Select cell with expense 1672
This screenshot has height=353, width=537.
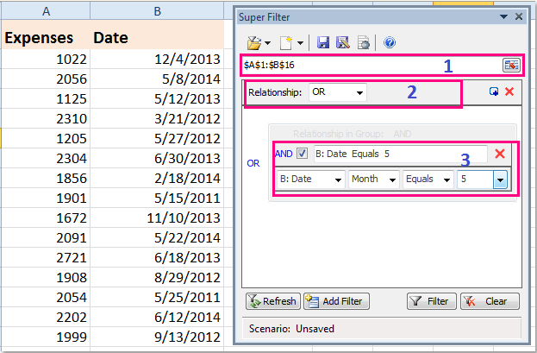coord(46,217)
